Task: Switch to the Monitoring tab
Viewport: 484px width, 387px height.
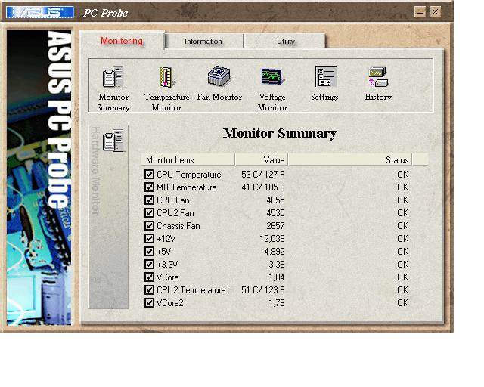Action: point(122,41)
